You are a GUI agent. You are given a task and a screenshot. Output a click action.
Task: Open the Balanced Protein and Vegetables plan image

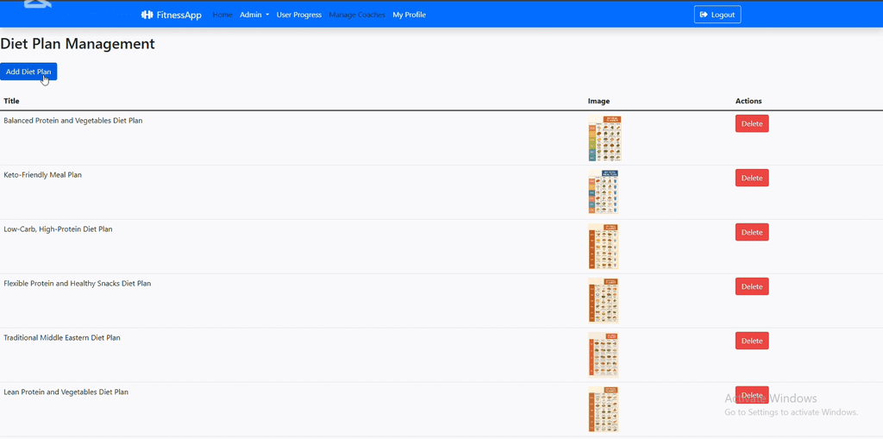click(x=604, y=138)
